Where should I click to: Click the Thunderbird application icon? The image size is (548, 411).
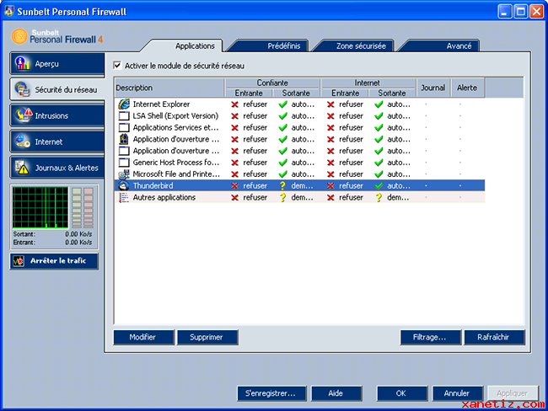pos(124,185)
